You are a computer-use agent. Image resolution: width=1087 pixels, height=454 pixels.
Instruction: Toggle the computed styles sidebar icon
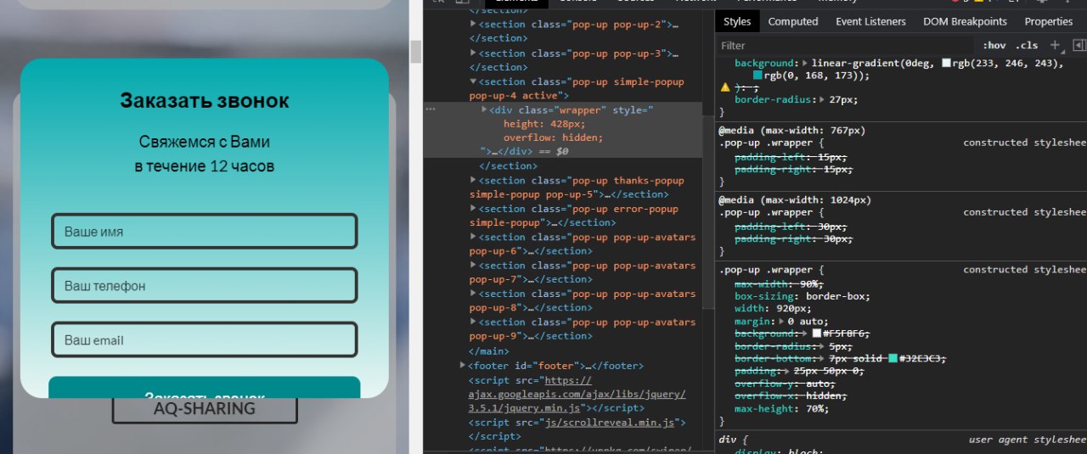tap(1079, 45)
